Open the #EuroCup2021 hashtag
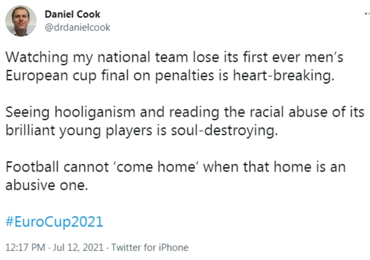 [x=54, y=222]
